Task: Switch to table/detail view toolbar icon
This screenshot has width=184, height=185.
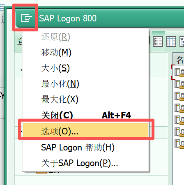Action: pyautogui.click(x=171, y=42)
